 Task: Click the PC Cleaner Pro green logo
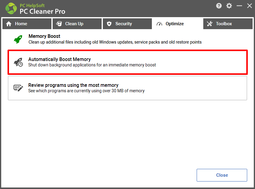(11, 8)
